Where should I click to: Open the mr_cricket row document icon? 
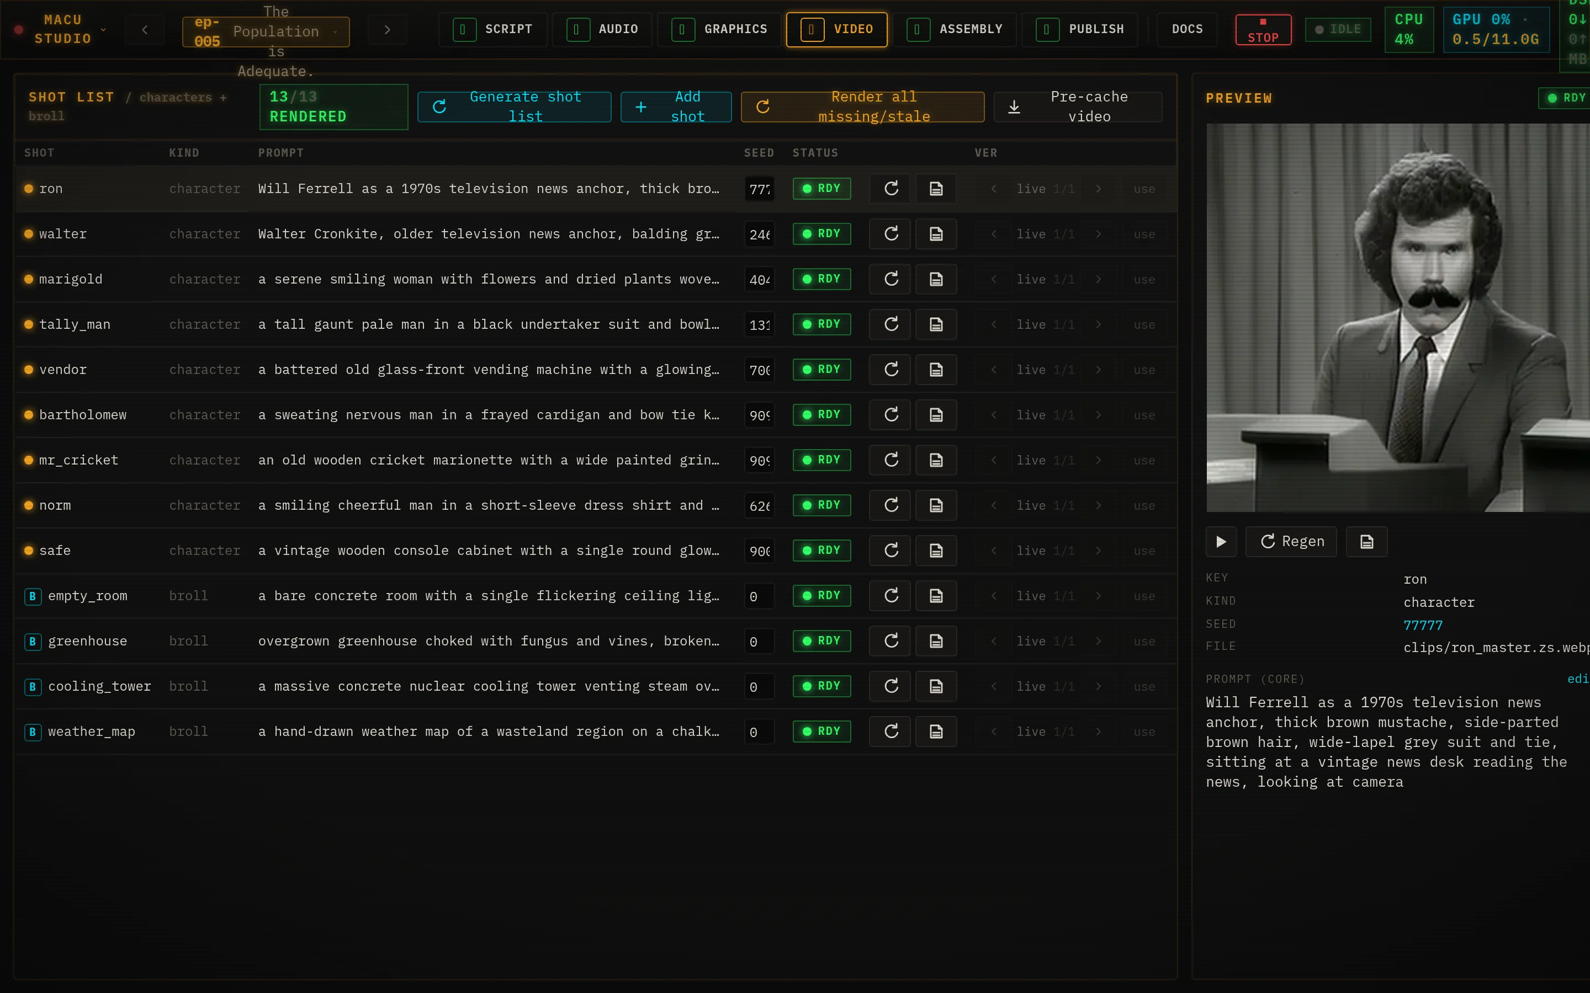point(936,461)
